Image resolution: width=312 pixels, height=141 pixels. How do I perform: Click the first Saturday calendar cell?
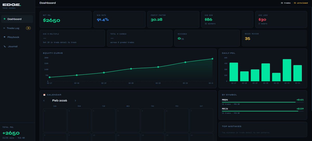pos(201,120)
